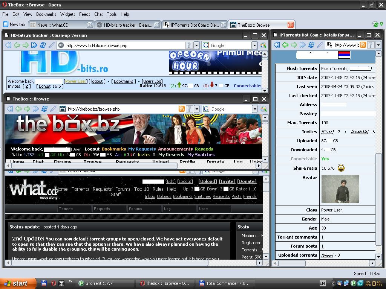Click the Wand icon in the HD-bits.ro toolbar
Image resolution: width=386 pixels, height=289 pixels.
click(x=51, y=45)
